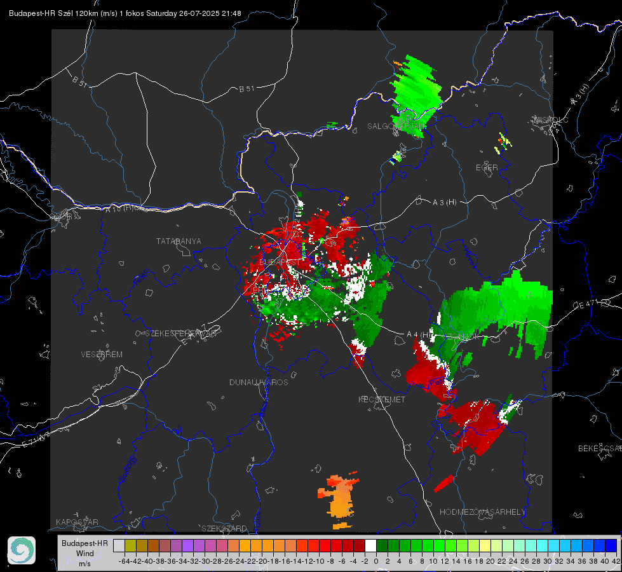622x572 pixels.
Task: Click the KAPOSVÁR city label
Action: pyautogui.click(x=77, y=522)
